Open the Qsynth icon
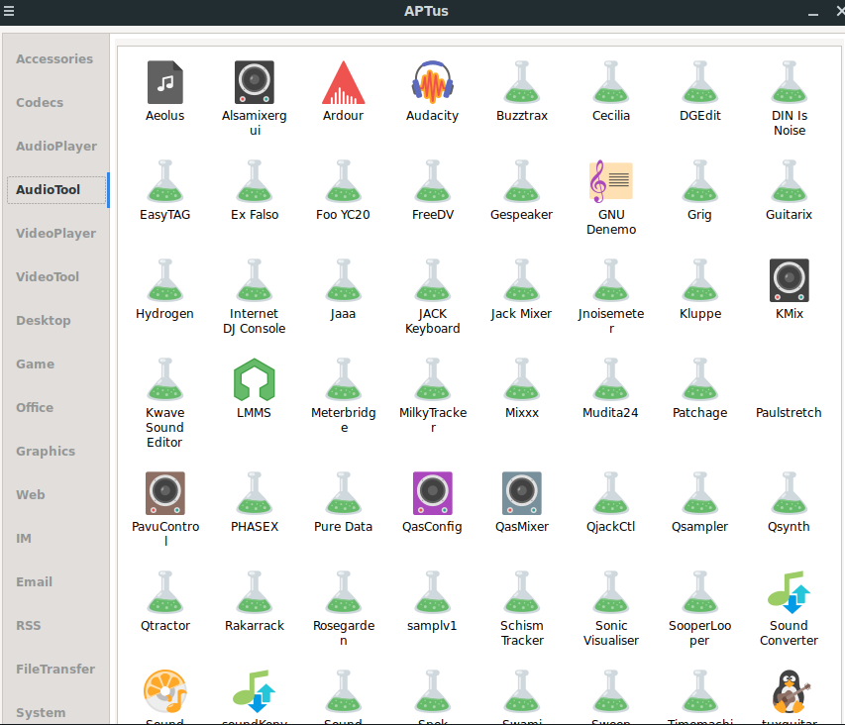845x725 pixels. point(789,493)
